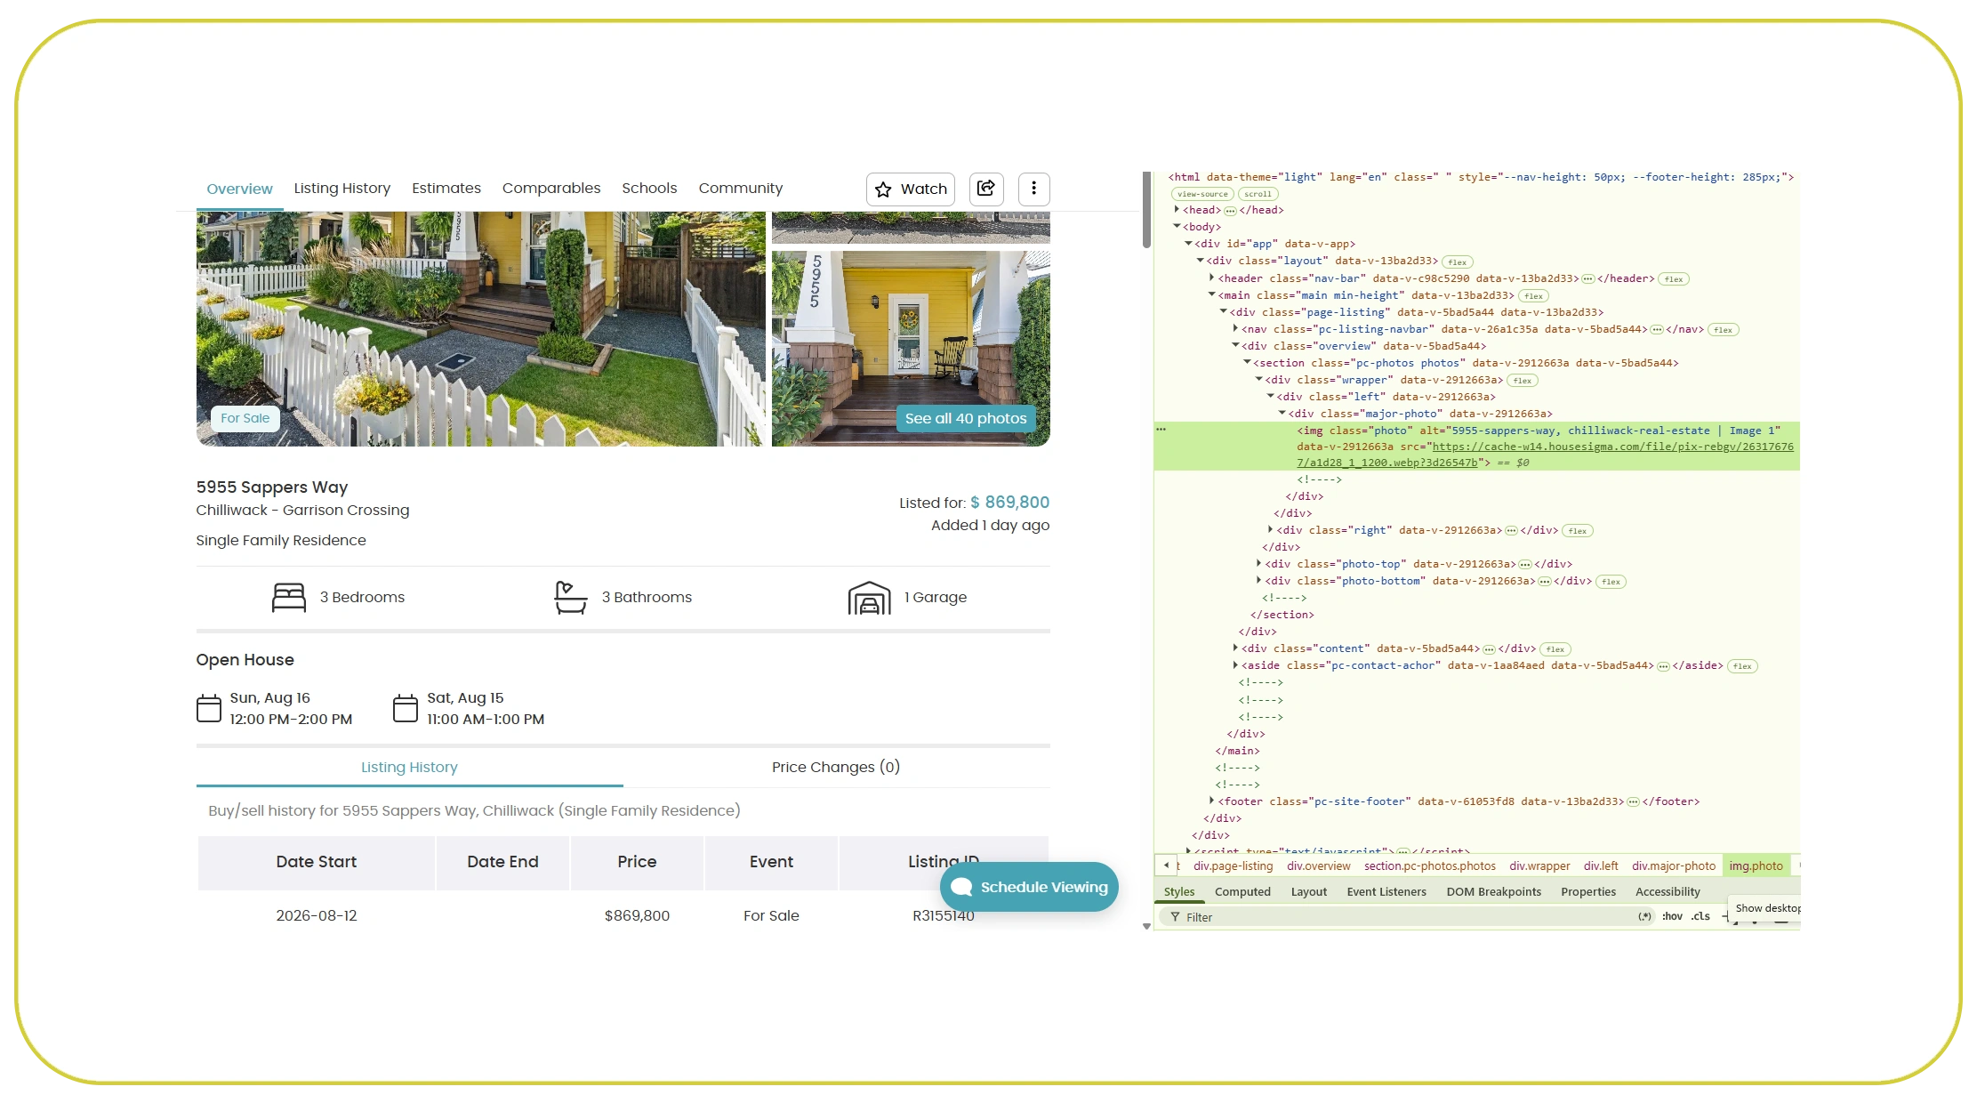Open the Accessibility pane tab
The width and height of the screenshot is (1977, 1103).
point(1668,892)
